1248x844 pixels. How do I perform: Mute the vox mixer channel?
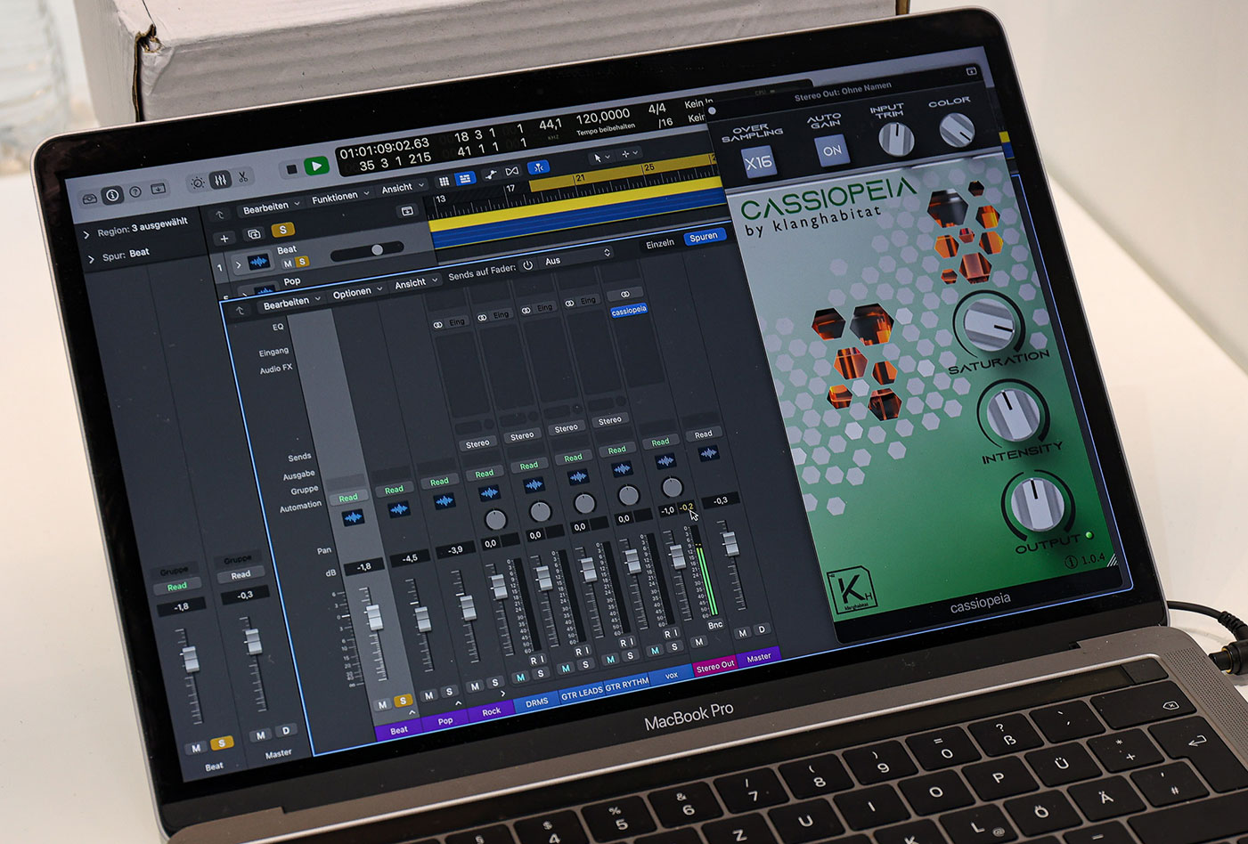(655, 651)
